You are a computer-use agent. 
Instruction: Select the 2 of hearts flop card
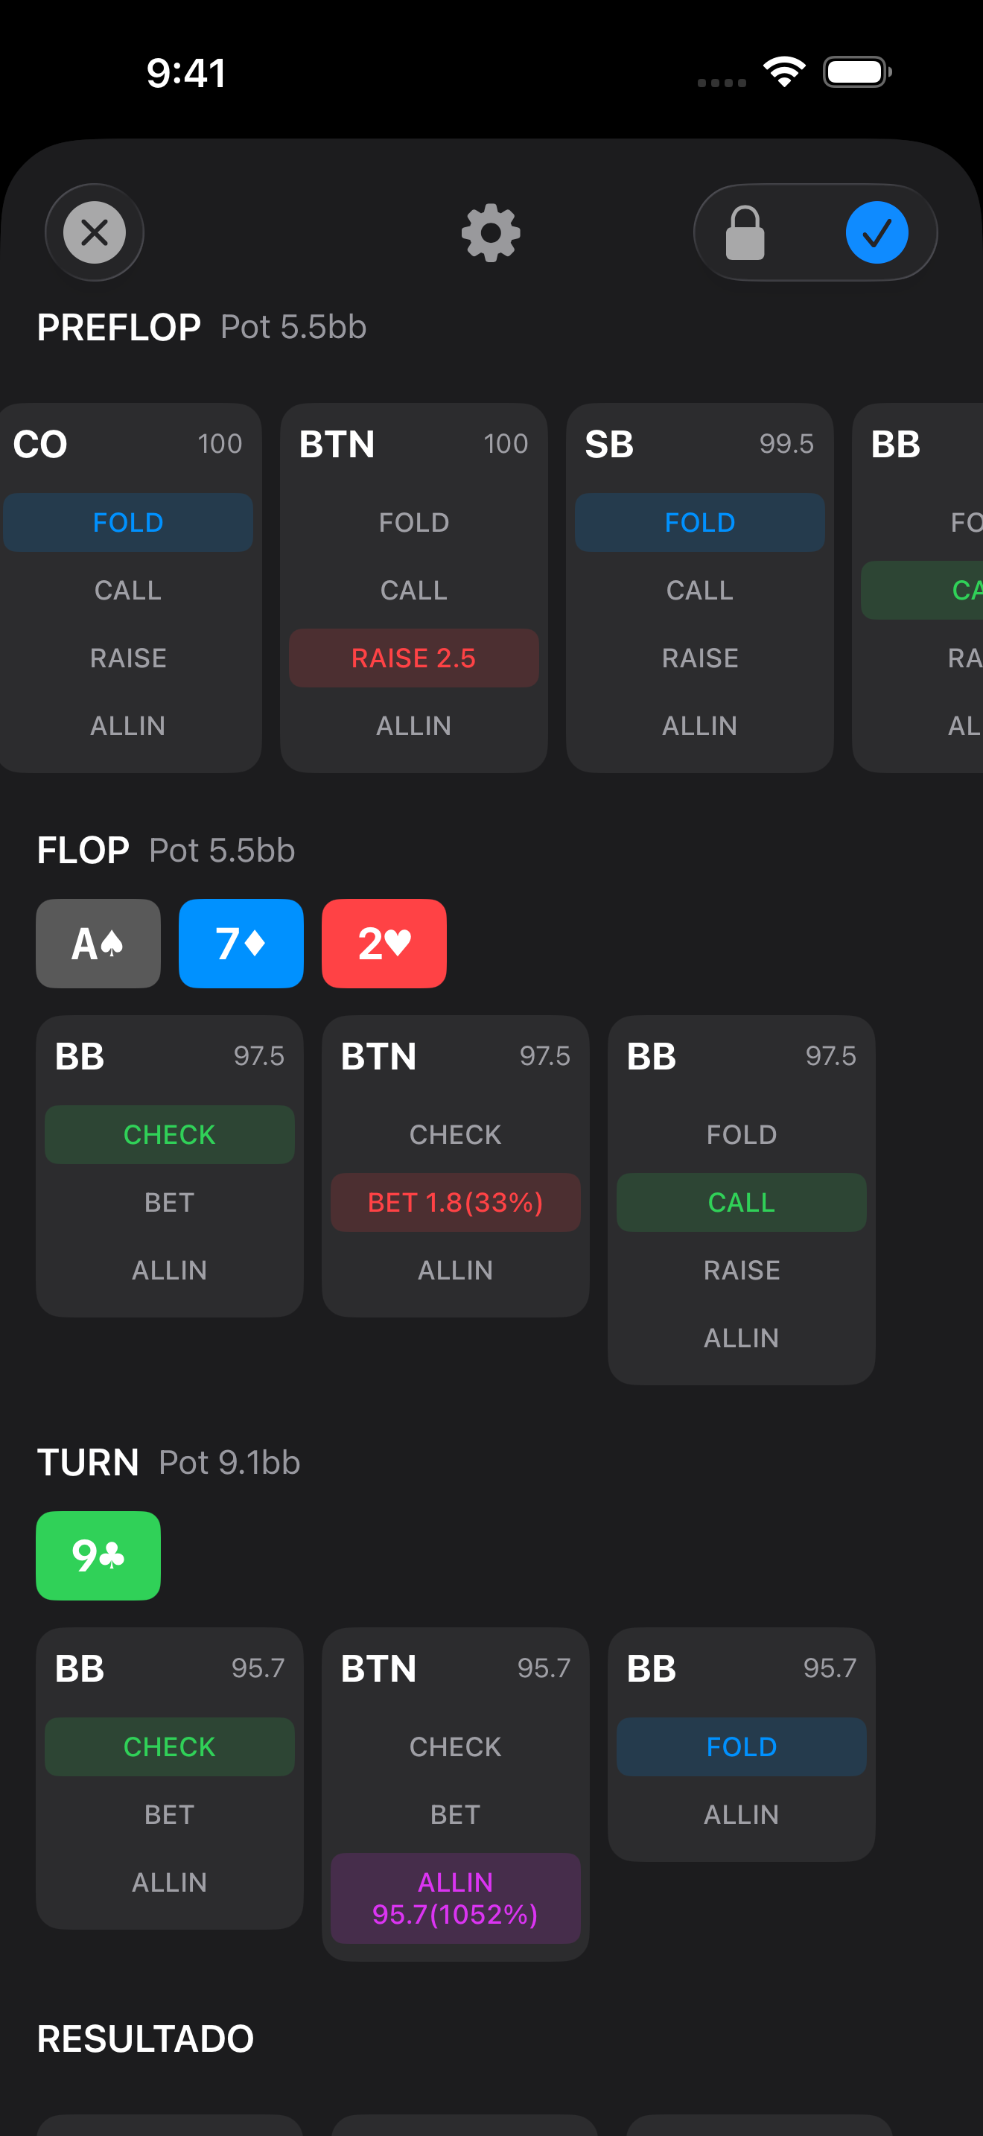(x=384, y=944)
